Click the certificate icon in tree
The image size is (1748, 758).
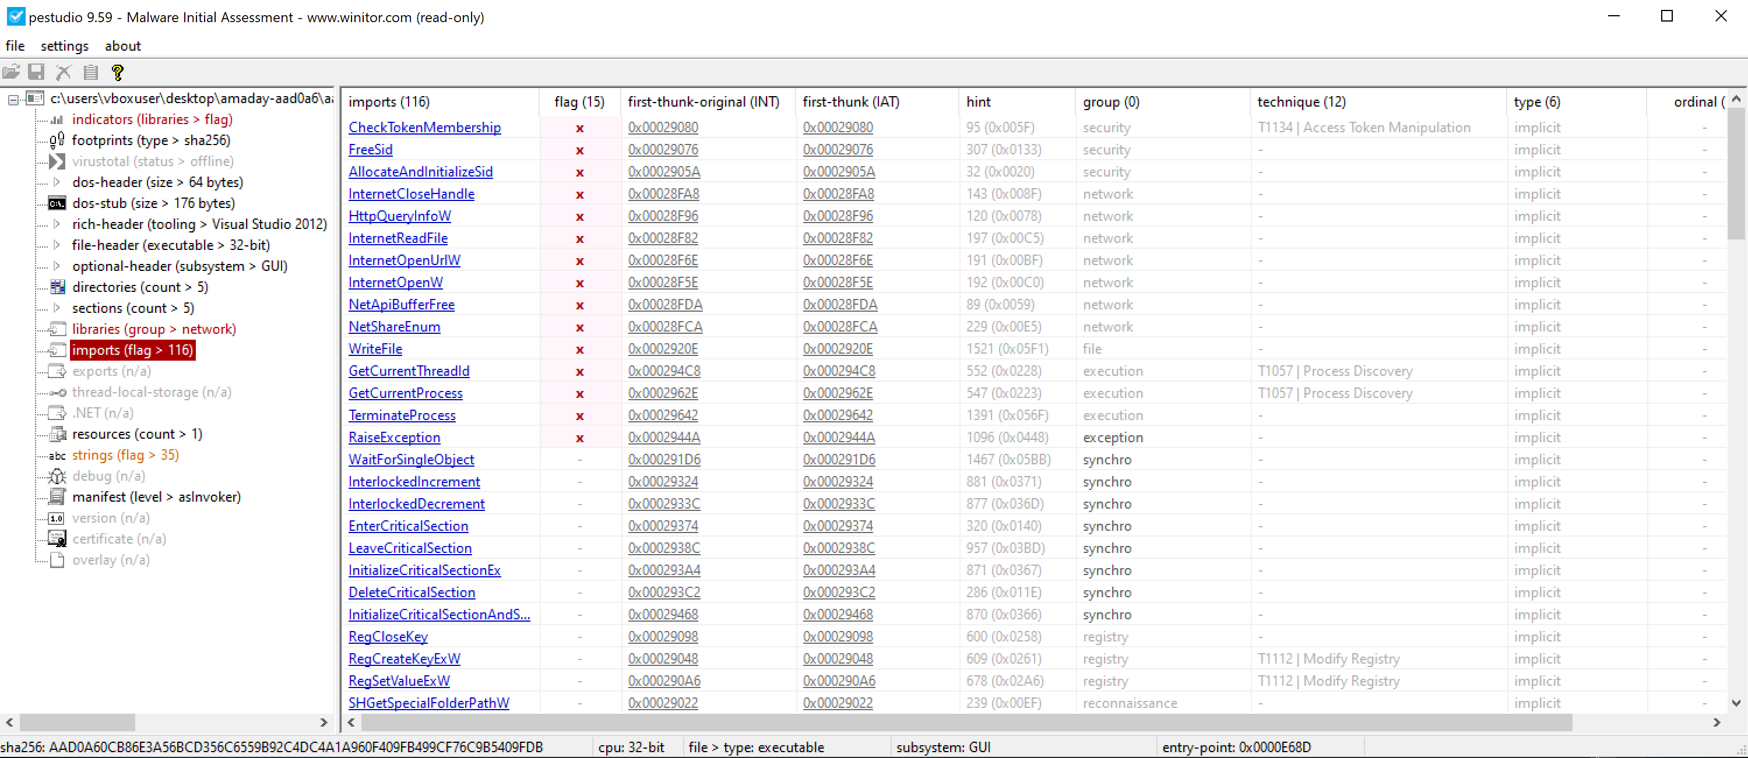point(57,539)
